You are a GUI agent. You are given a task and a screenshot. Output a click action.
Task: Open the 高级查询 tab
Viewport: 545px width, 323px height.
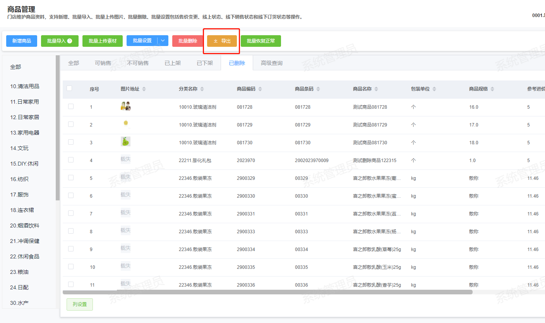271,63
